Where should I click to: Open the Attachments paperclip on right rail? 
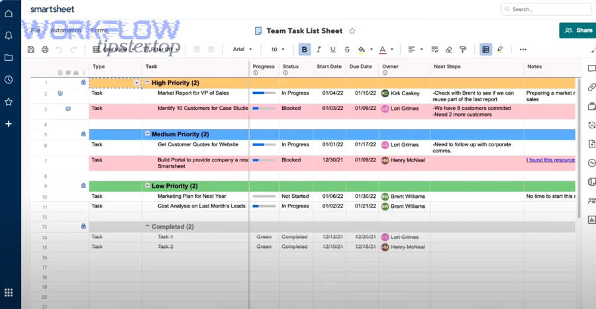(591, 87)
